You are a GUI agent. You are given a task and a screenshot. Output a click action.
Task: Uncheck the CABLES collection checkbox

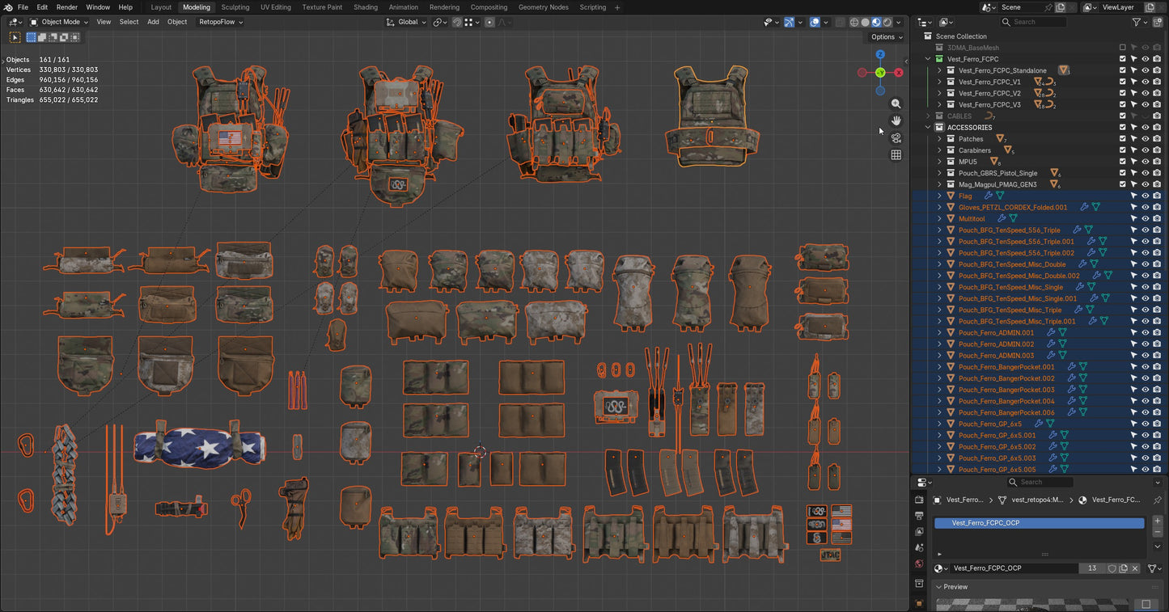tap(1123, 116)
